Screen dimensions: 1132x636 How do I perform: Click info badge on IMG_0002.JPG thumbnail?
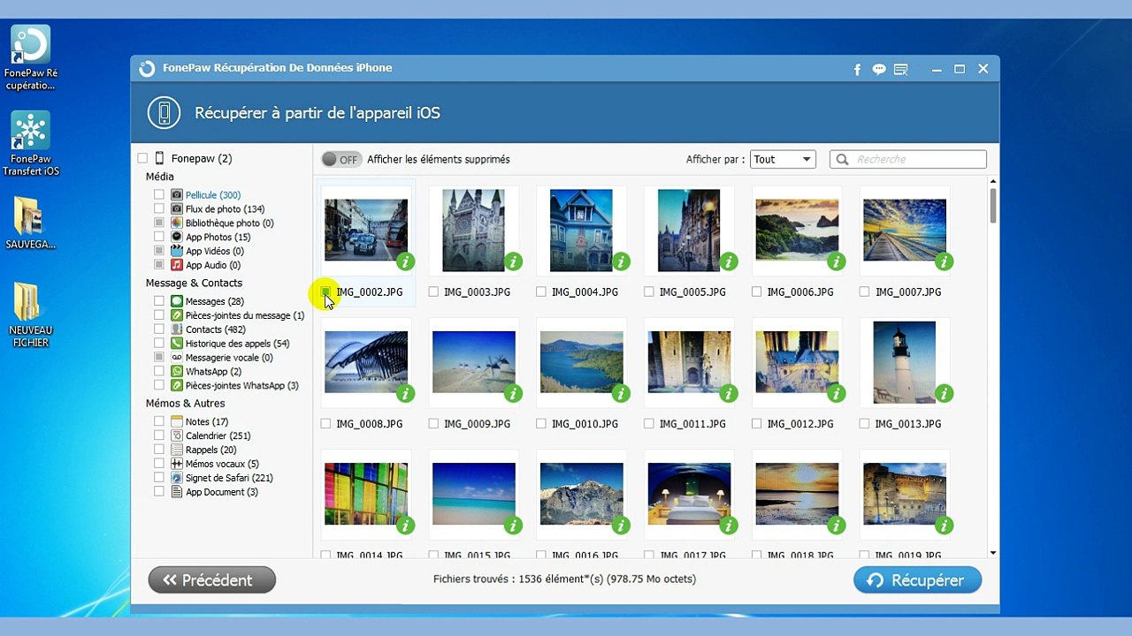point(406,261)
